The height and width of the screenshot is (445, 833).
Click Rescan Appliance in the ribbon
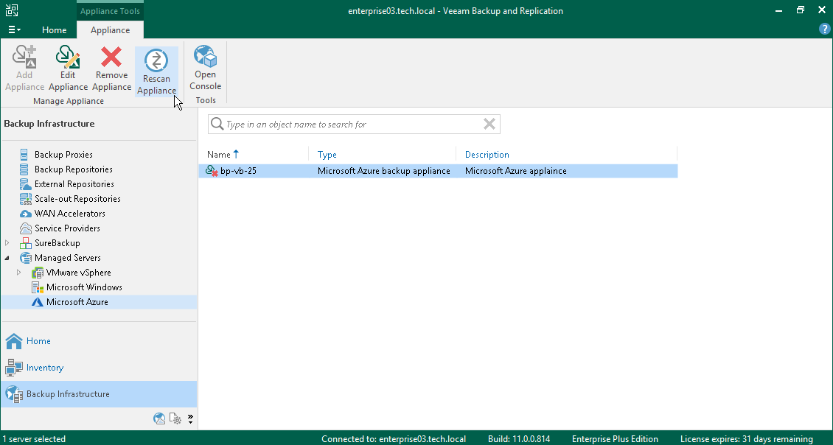pos(156,71)
